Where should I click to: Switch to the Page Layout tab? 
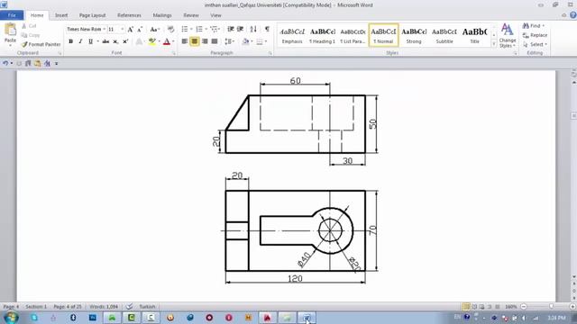tap(92, 15)
